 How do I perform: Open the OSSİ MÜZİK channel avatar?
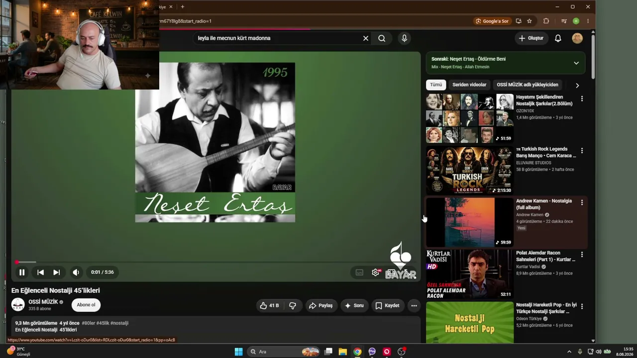tap(18, 305)
